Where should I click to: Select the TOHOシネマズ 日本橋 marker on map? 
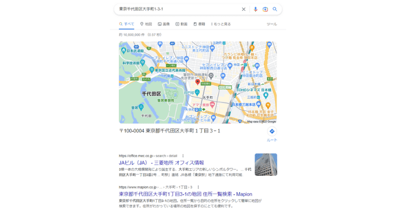265,95
